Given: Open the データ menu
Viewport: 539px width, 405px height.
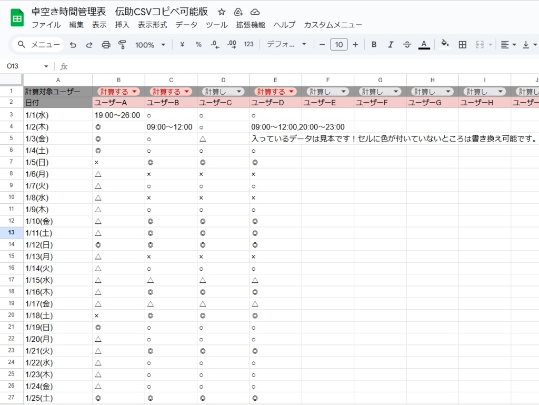Looking at the screenshot, I should (186, 25).
